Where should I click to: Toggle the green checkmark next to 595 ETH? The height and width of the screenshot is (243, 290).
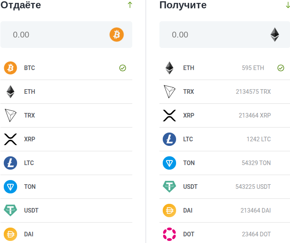[281, 68]
